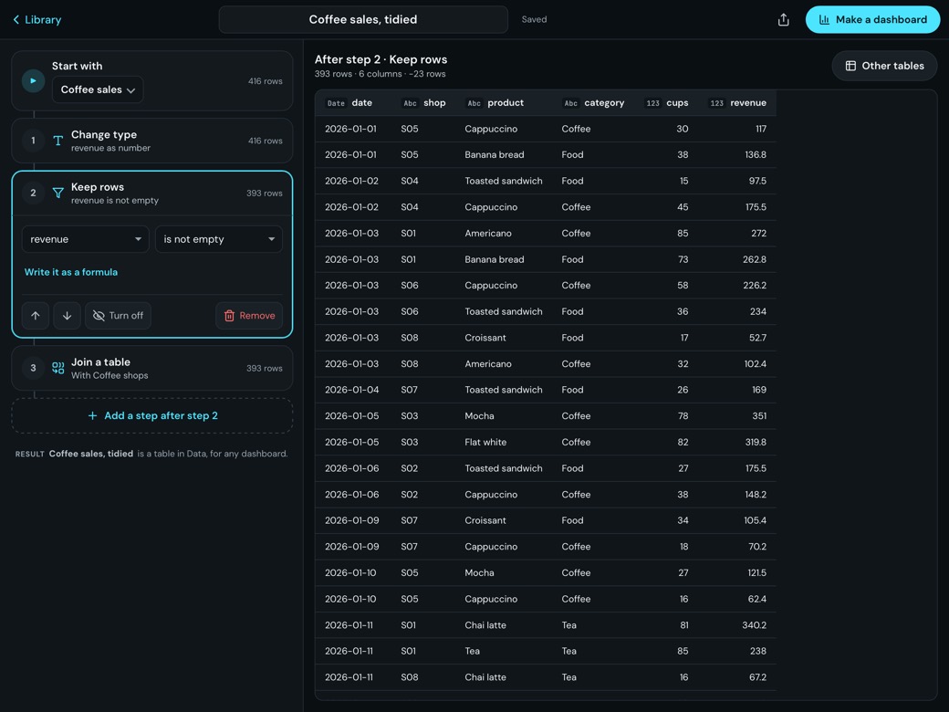Collapse the Keep rows step header

pyautogui.click(x=151, y=194)
